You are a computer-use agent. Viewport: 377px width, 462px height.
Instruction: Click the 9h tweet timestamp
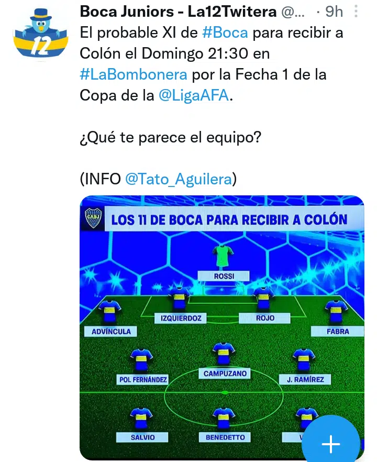(x=334, y=12)
